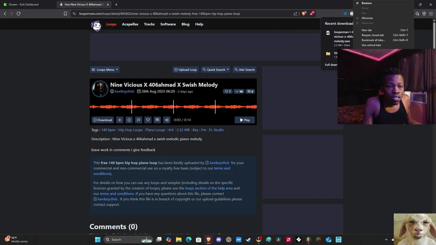Click the FL Studio tag link

(x=216, y=130)
